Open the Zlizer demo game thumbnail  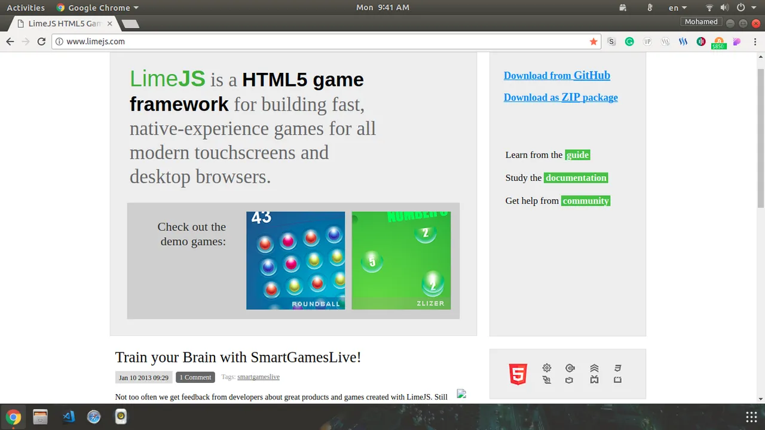point(401,260)
